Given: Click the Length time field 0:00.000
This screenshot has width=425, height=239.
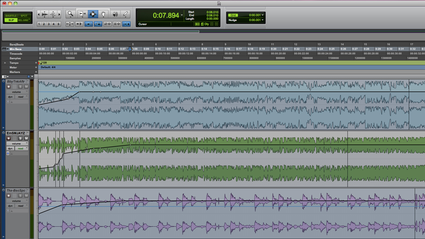Looking at the screenshot, I should [x=212, y=19].
